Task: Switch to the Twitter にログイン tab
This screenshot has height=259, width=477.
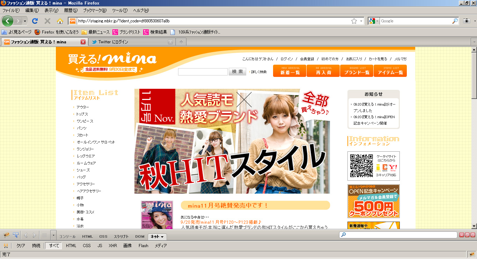Action: coord(113,42)
